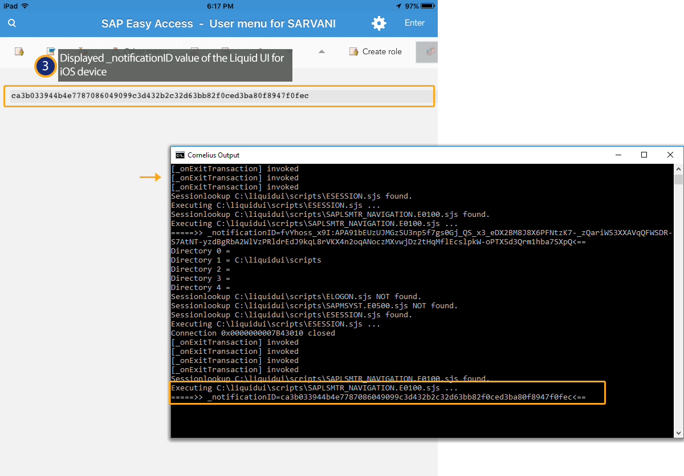Tap the Enter button in the header
This screenshot has width=684, height=476.
click(x=414, y=23)
